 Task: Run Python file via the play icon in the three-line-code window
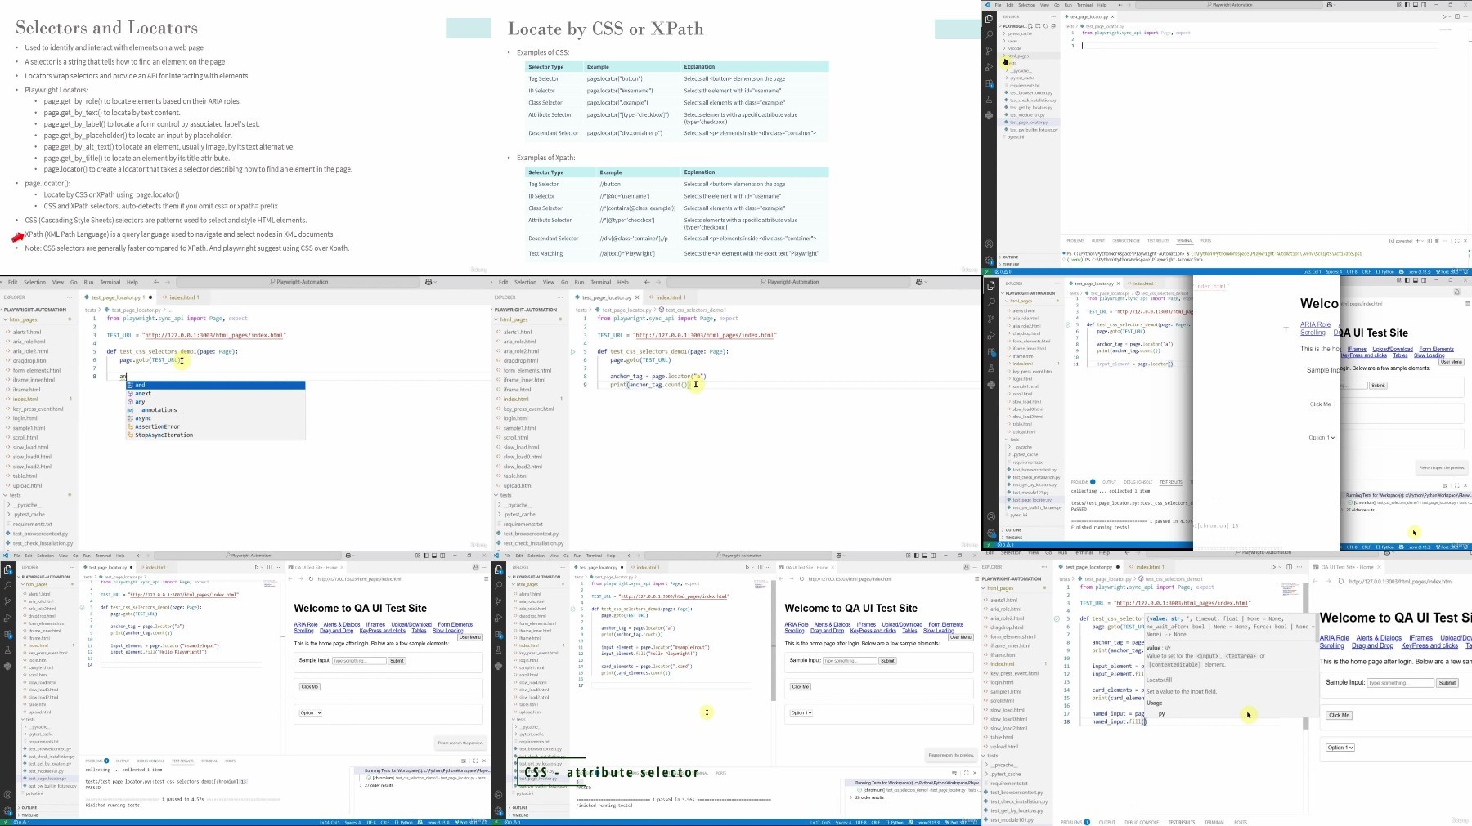(x=1445, y=16)
